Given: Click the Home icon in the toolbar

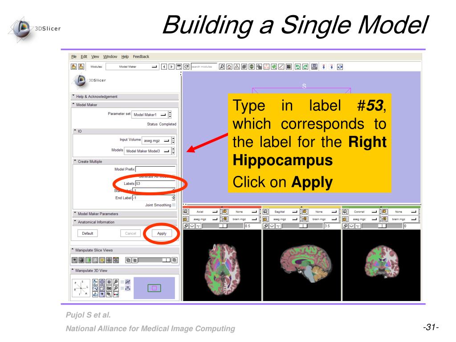Looking at the screenshot, I should (x=229, y=67).
